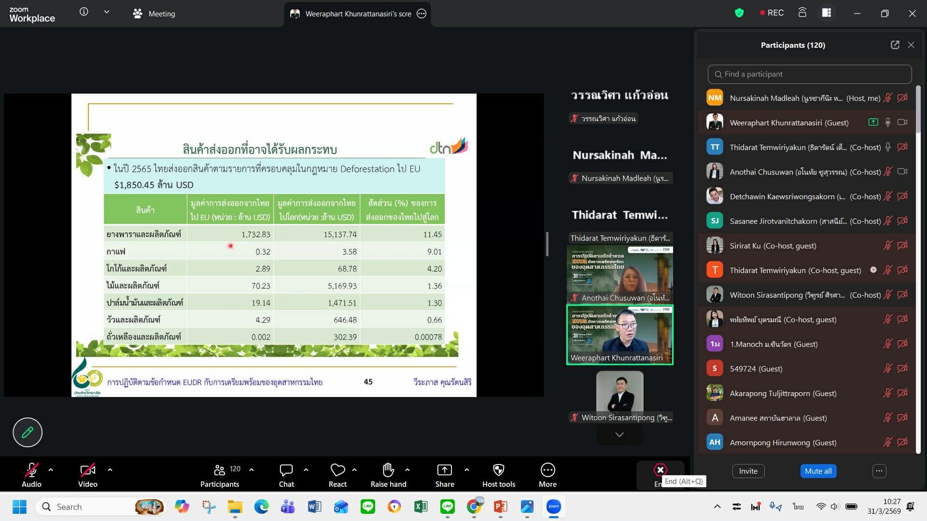Select the Meeting tab
The height and width of the screenshot is (521, 927).
(154, 14)
